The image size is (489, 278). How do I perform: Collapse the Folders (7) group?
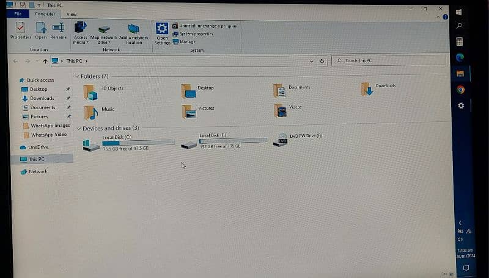pos(77,76)
